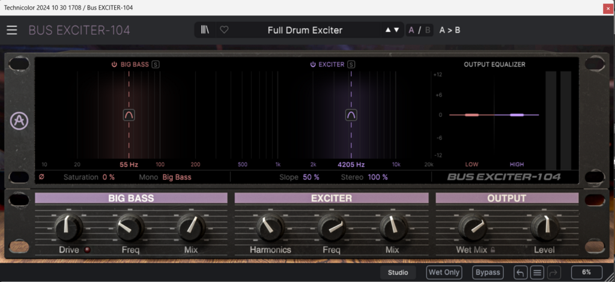Click the BIG BASS section header
The width and height of the screenshot is (615, 282).
(x=131, y=198)
